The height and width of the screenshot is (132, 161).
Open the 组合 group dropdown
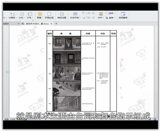(110, 13)
